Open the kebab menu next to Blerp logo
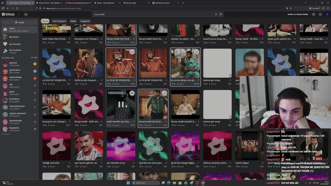The height and width of the screenshot is (186, 331). point(19,14)
